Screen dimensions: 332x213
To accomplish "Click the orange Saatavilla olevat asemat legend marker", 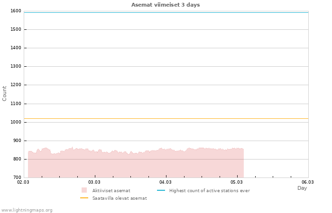I will (x=84, y=198).
